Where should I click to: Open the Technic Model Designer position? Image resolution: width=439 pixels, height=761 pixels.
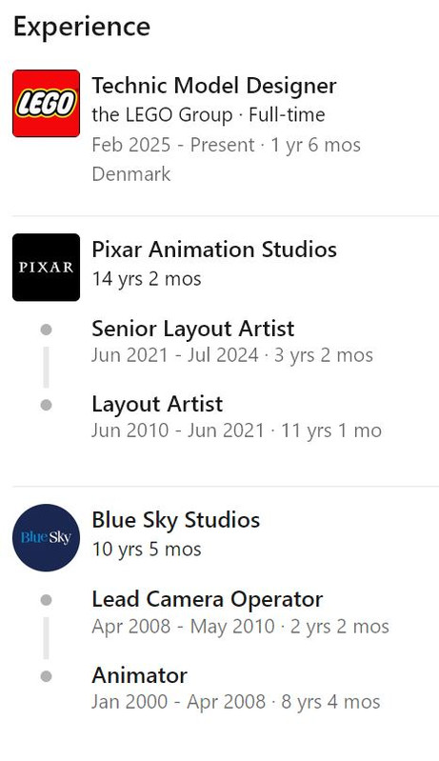click(x=214, y=86)
